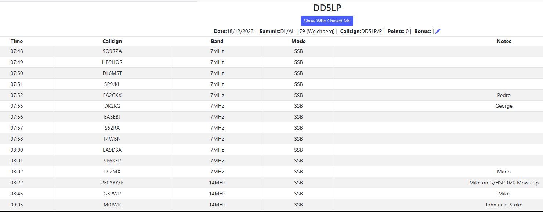
Task: Select the 2E0YYY/P callsign row
Action: 112,183
